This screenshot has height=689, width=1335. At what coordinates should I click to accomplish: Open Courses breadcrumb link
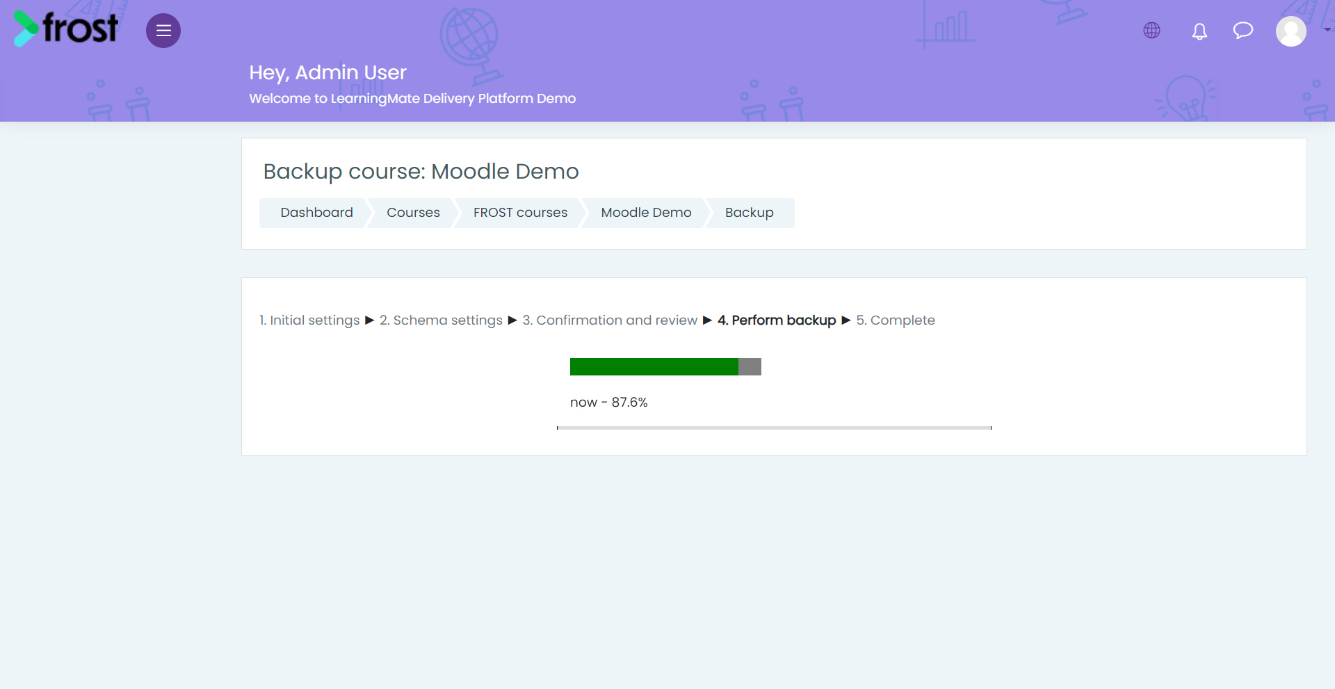413,213
